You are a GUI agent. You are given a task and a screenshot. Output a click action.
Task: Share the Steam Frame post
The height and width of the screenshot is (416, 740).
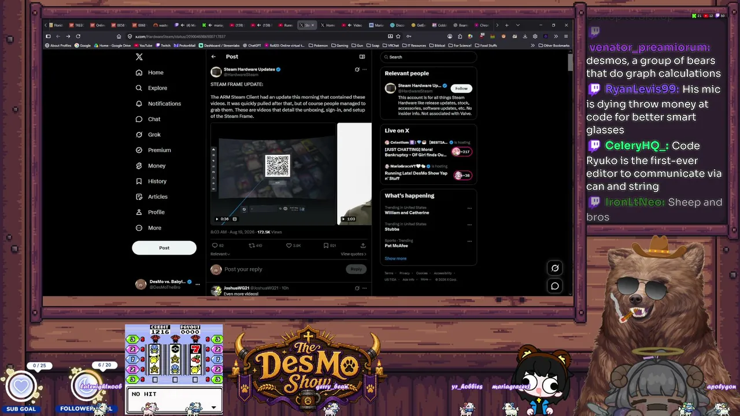pos(362,246)
